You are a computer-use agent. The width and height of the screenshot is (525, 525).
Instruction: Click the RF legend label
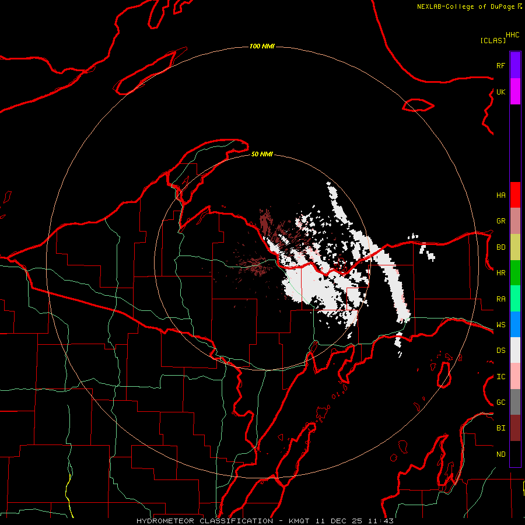tap(501, 65)
